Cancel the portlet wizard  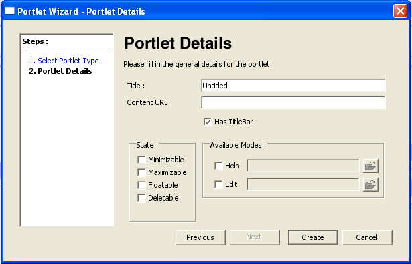(367, 237)
